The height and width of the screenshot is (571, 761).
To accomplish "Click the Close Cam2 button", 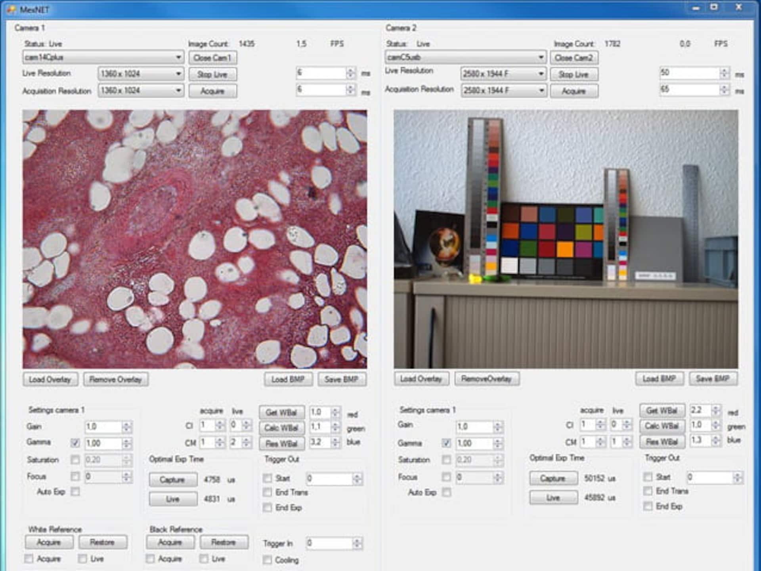I will pos(574,58).
